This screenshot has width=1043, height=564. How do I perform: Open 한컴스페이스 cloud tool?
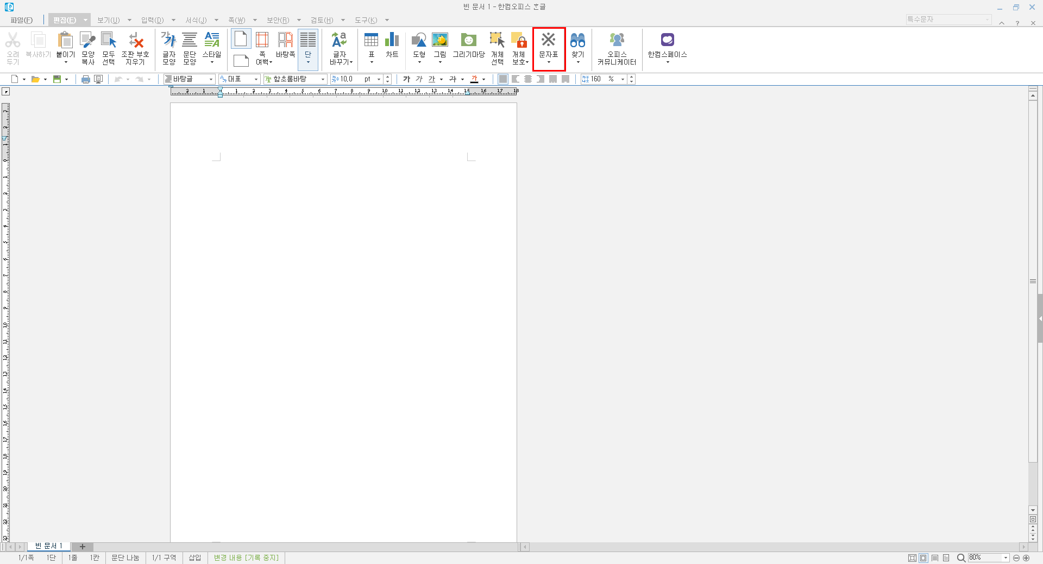[x=667, y=49]
